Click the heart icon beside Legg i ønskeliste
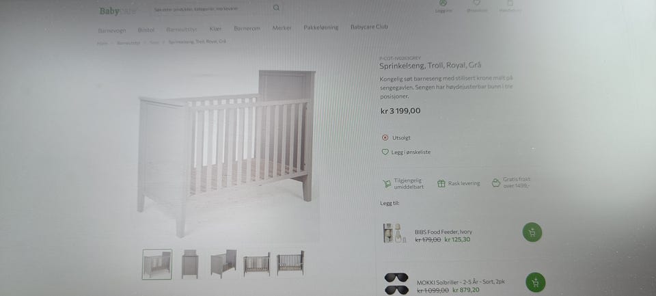 click(385, 152)
